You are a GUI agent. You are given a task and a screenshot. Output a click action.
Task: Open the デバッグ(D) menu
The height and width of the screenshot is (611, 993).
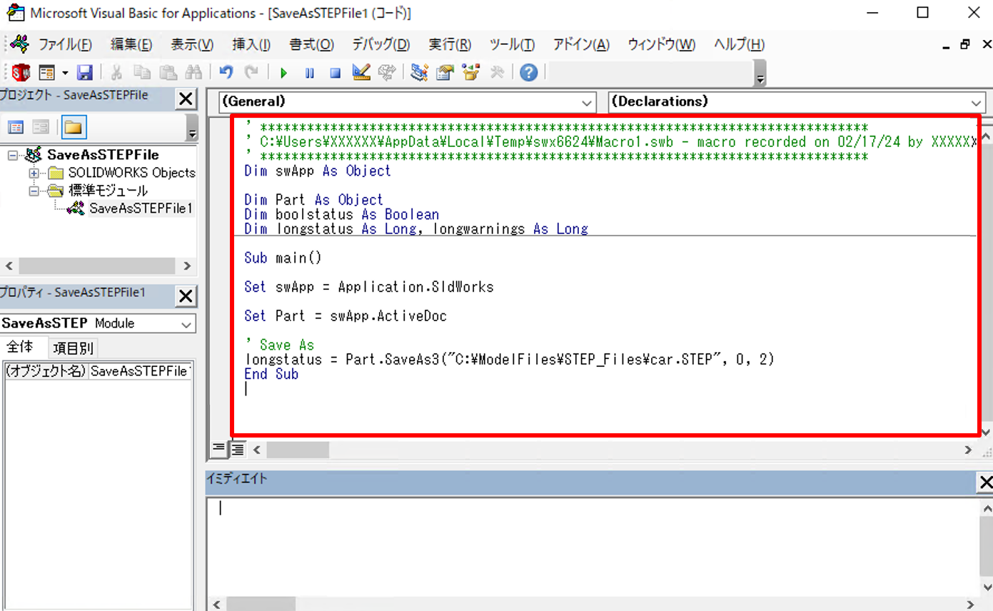[380, 44]
